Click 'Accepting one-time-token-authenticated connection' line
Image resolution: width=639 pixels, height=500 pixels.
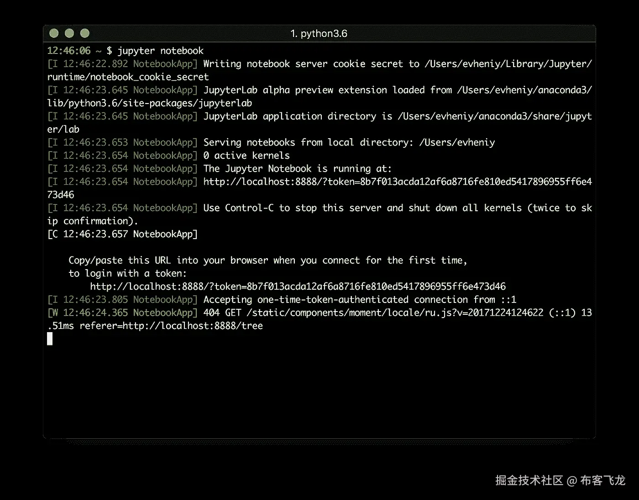click(282, 300)
